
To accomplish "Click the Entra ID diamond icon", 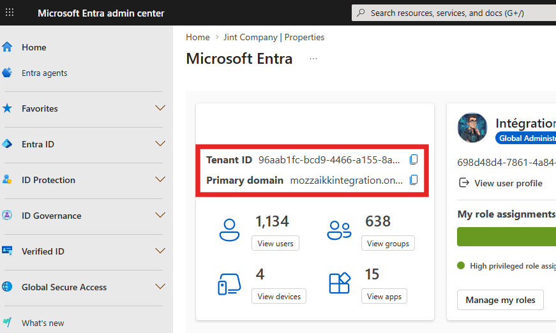I will pos(7,144).
